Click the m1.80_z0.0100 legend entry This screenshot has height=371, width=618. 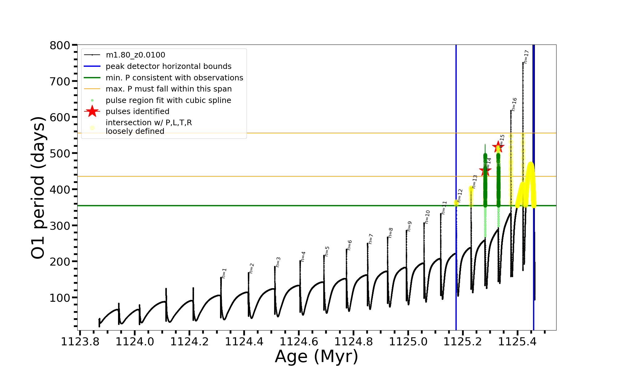(135, 55)
